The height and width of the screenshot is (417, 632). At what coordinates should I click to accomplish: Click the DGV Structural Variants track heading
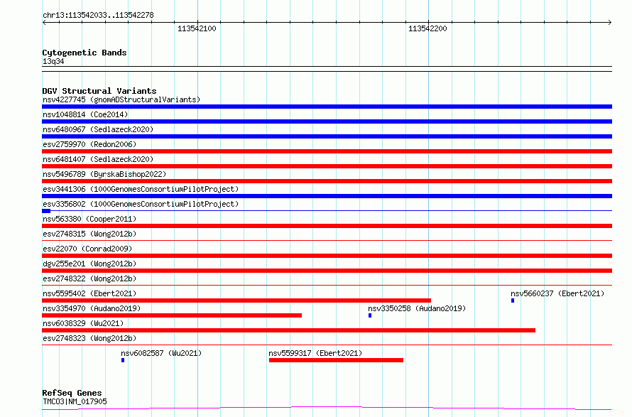click(x=99, y=91)
